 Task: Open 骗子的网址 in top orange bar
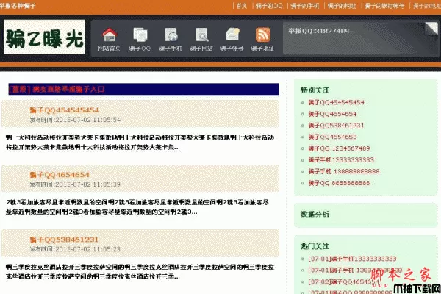pyautogui.click(x=342, y=6)
